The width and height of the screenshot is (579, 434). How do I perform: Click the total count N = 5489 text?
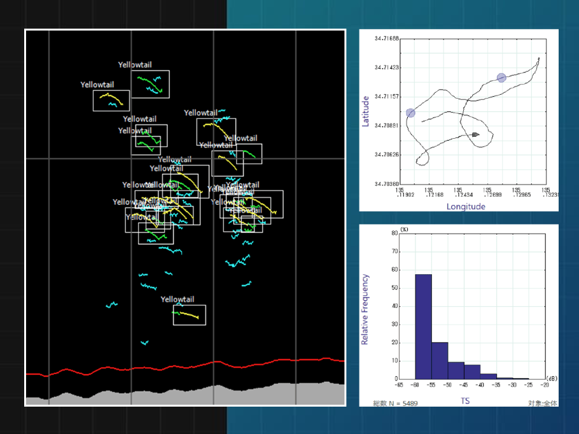394,402
